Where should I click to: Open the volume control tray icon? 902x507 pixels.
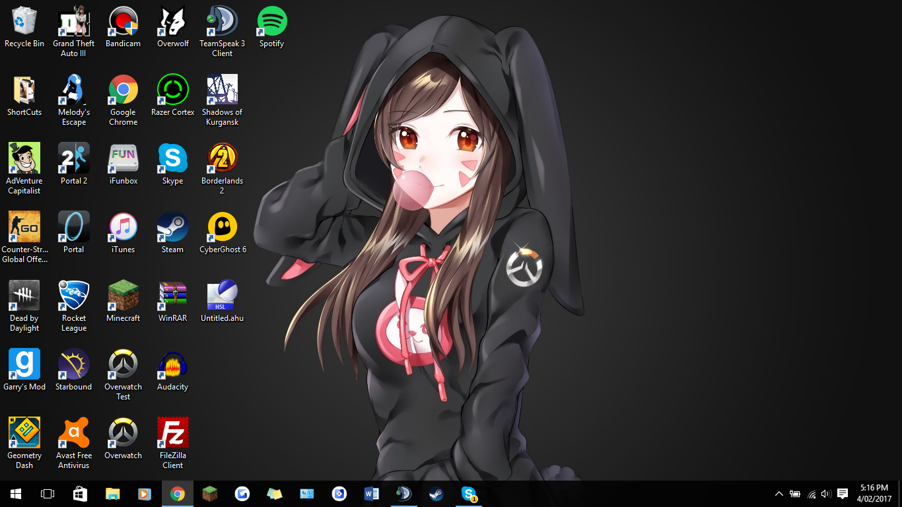click(x=826, y=494)
